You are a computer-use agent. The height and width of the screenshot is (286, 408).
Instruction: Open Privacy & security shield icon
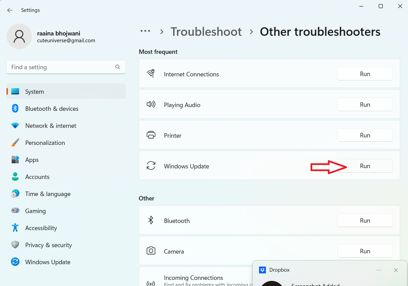[15, 245]
